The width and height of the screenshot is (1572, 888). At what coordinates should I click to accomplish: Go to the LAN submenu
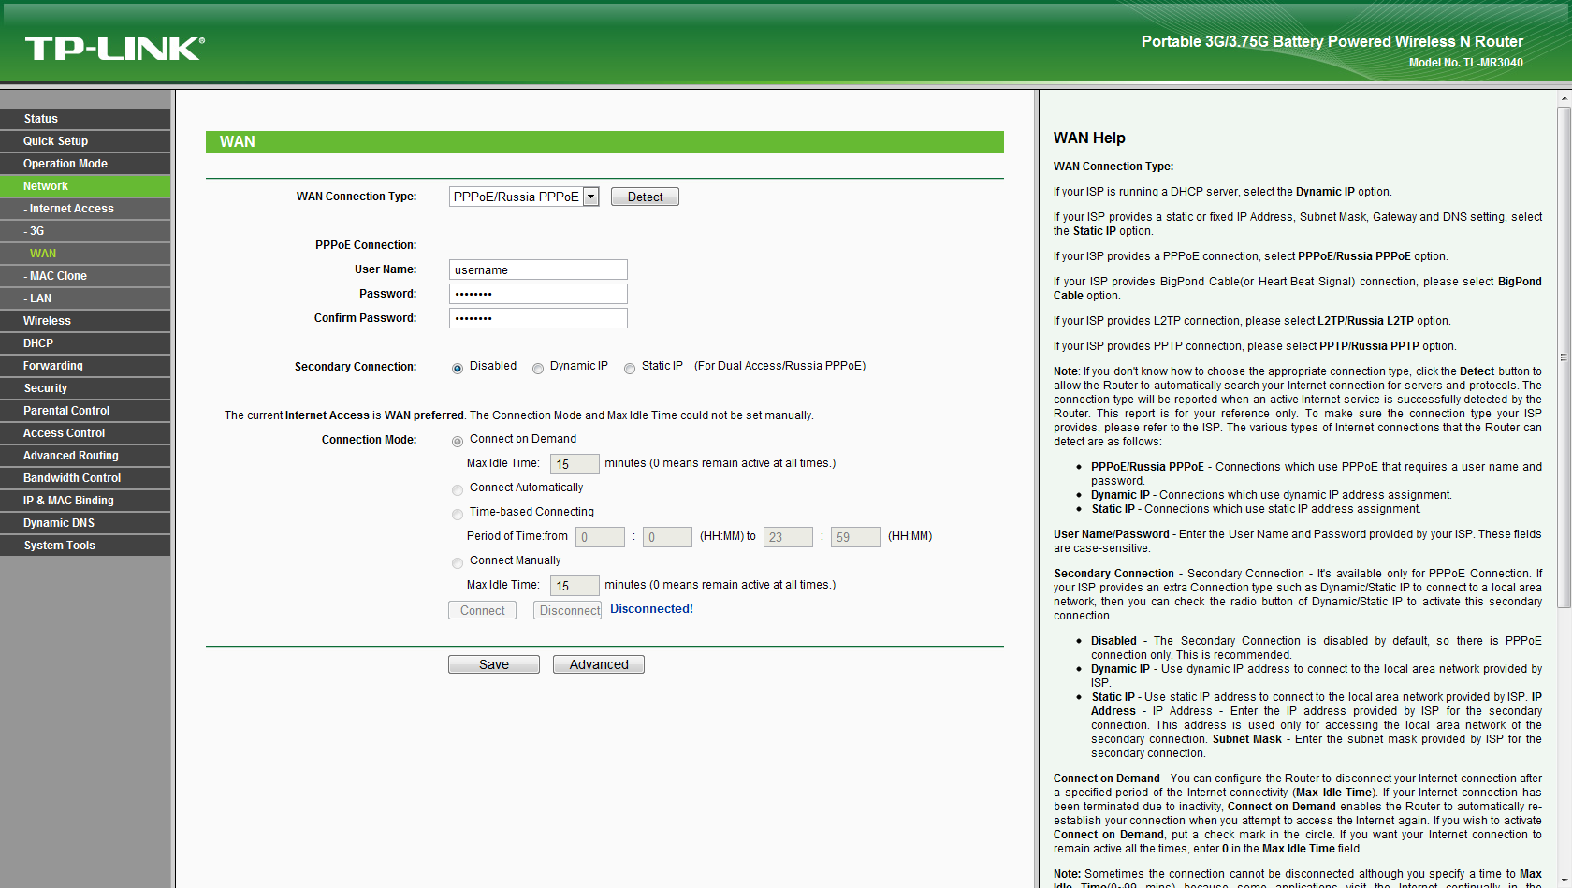pos(85,298)
